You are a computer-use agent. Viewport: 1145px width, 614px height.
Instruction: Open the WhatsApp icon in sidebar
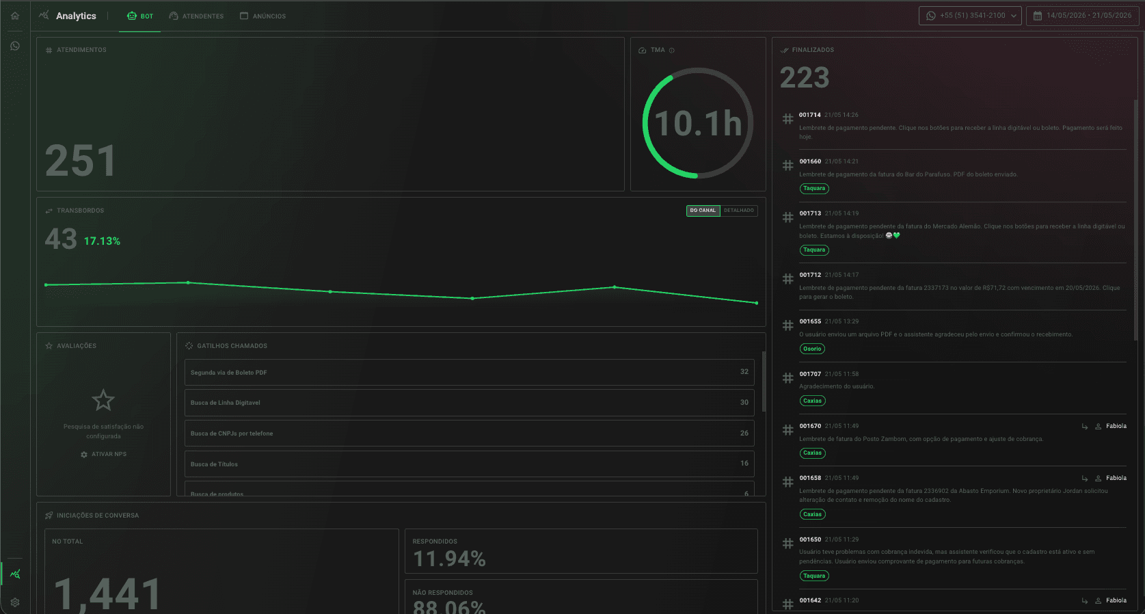tap(15, 46)
